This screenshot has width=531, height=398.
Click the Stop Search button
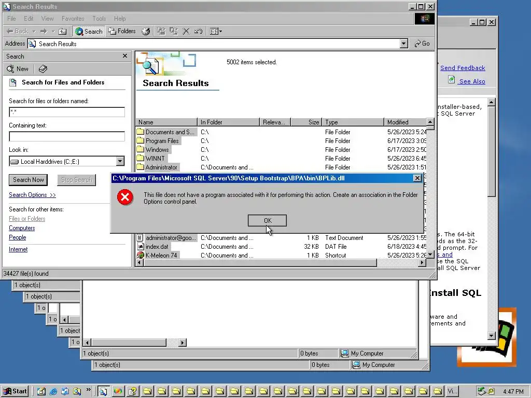point(77,180)
